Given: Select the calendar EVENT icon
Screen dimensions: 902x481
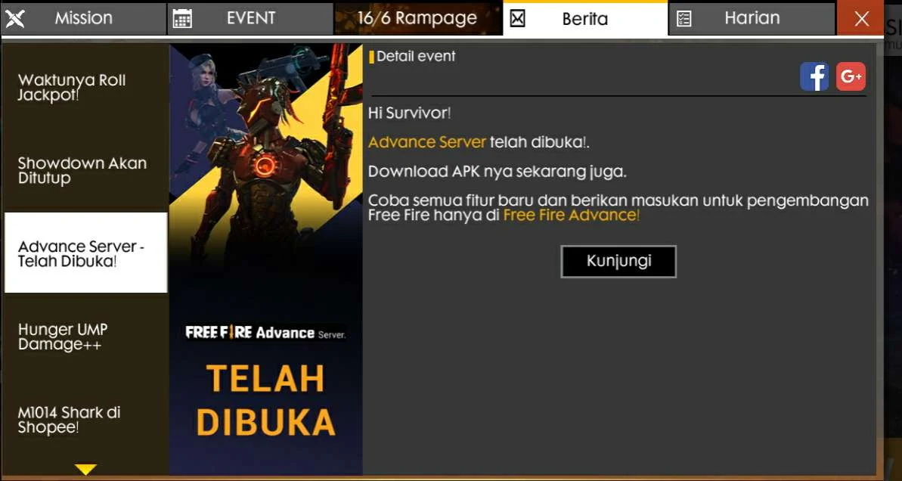Looking at the screenshot, I should click(x=182, y=19).
